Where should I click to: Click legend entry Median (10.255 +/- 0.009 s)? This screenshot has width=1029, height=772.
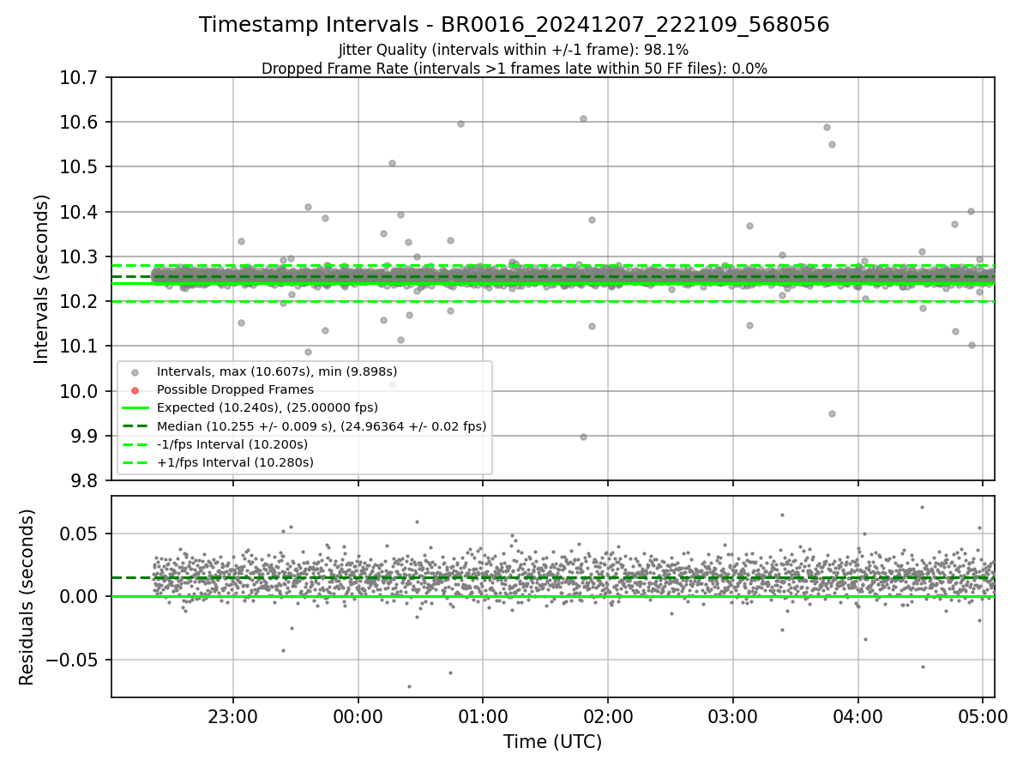click(322, 425)
